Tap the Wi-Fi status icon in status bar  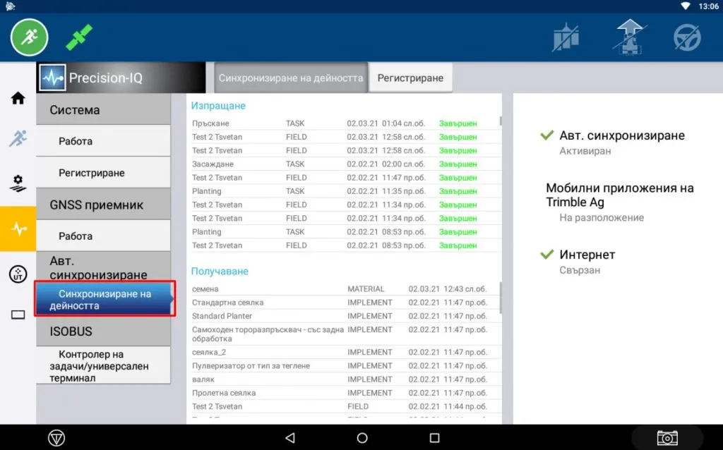pos(686,6)
